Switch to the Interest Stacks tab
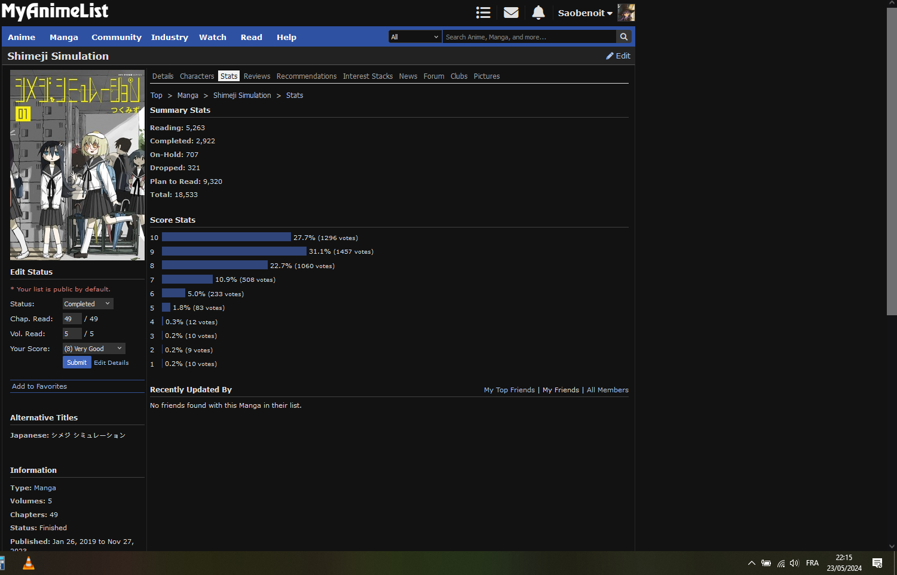897x575 pixels. click(368, 76)
